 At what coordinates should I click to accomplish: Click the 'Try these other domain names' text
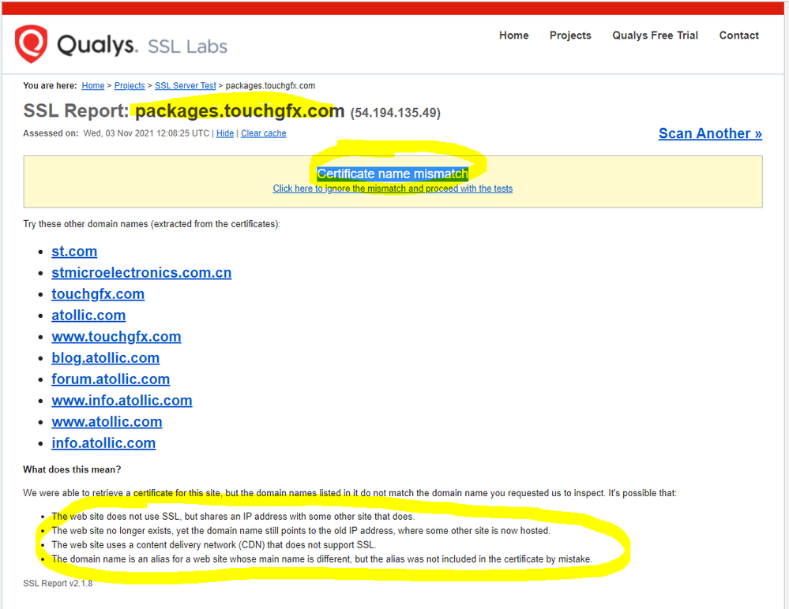click(x=152, y=224)
